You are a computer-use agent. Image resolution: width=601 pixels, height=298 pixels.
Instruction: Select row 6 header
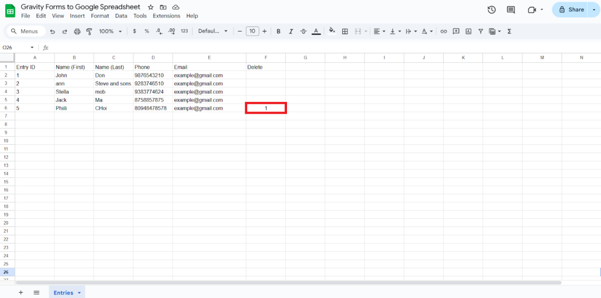click(x=6, y=109)
